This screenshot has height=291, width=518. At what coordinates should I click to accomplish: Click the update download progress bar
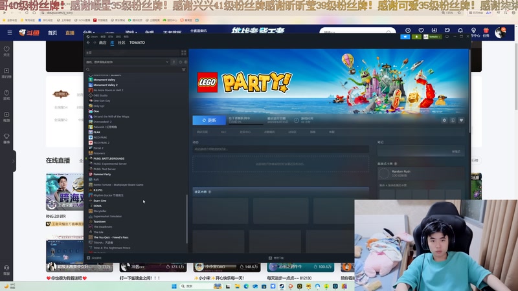pos(246,124)
